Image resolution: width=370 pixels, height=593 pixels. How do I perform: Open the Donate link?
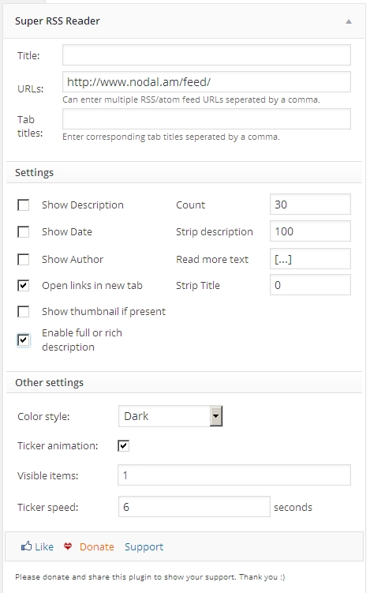pyautogui.click(x=97, y=547)
